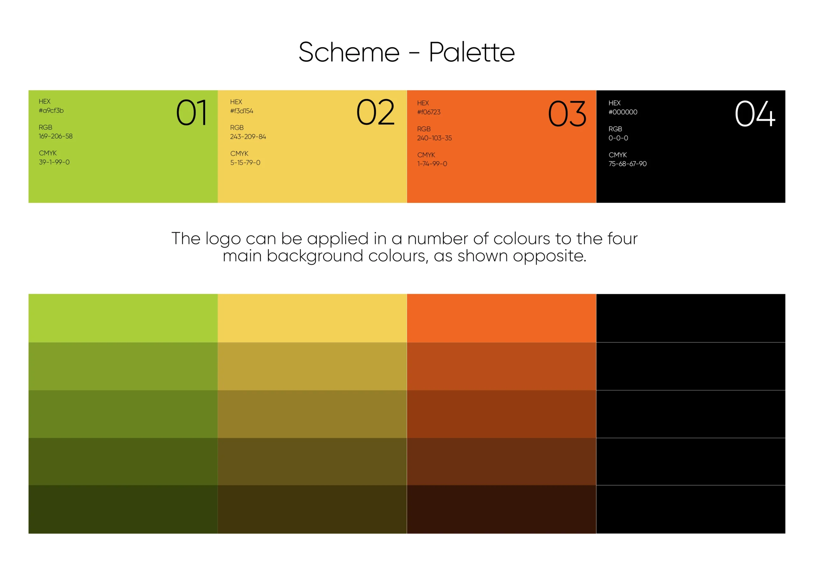The image size is (814, 575).
Task: Click the logo colours description paragraph
Action: (404, 247)
